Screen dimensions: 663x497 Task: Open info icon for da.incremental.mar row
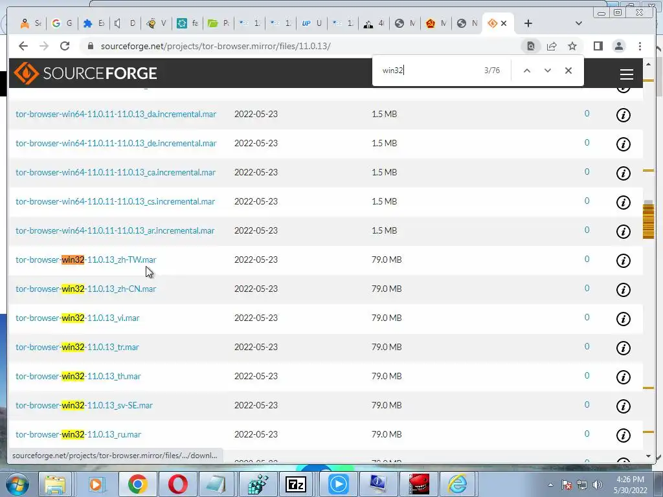624,115
